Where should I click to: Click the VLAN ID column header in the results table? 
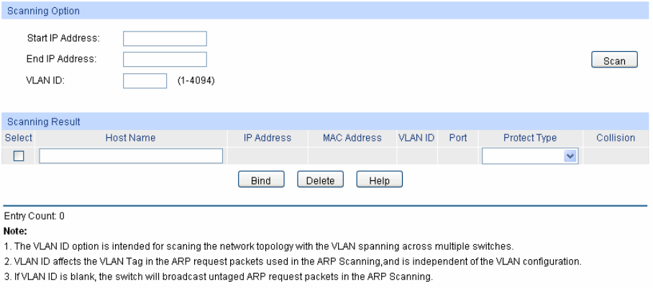click(x=416, y=138)
